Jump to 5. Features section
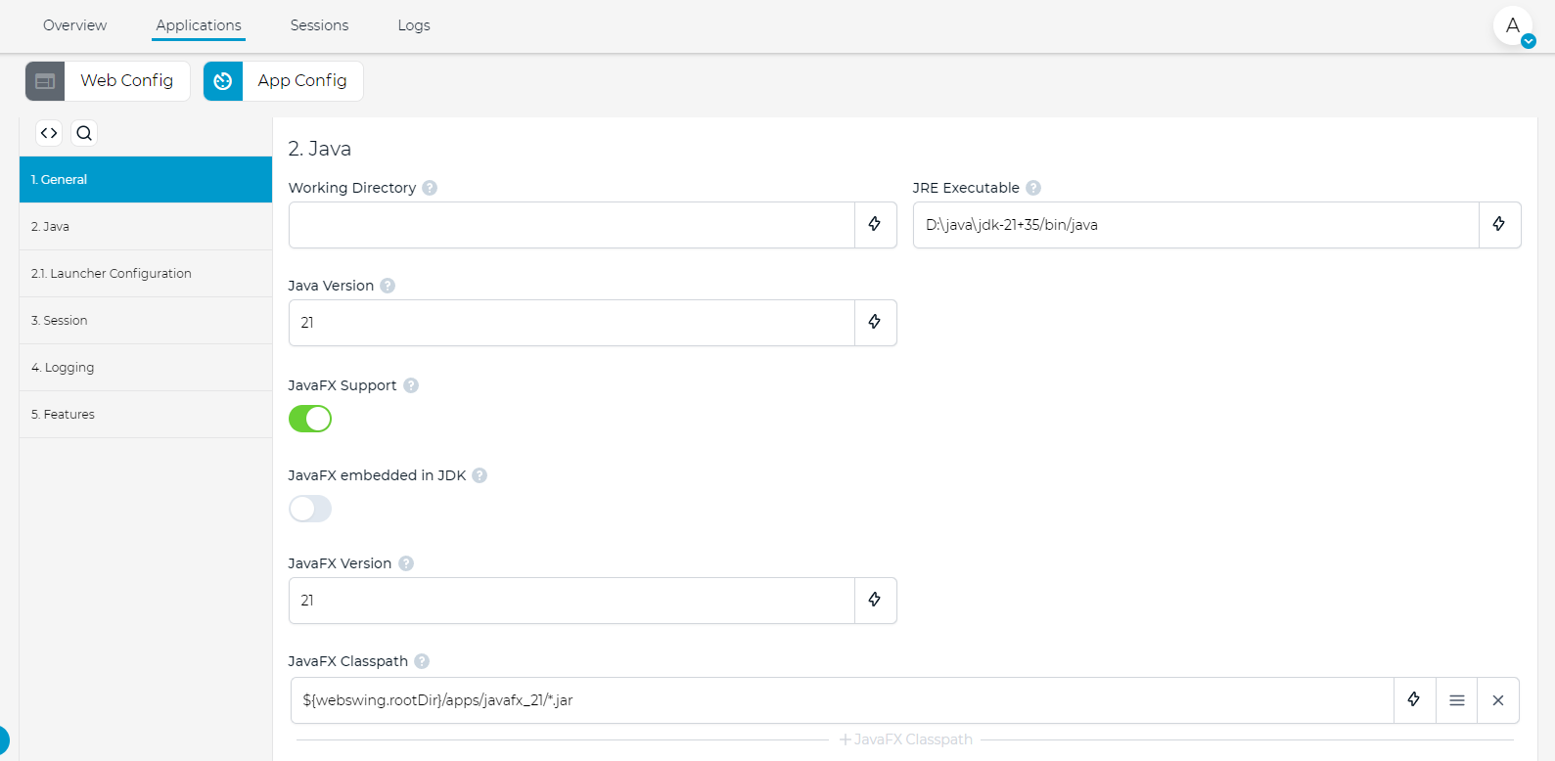 tap(146, 415)
